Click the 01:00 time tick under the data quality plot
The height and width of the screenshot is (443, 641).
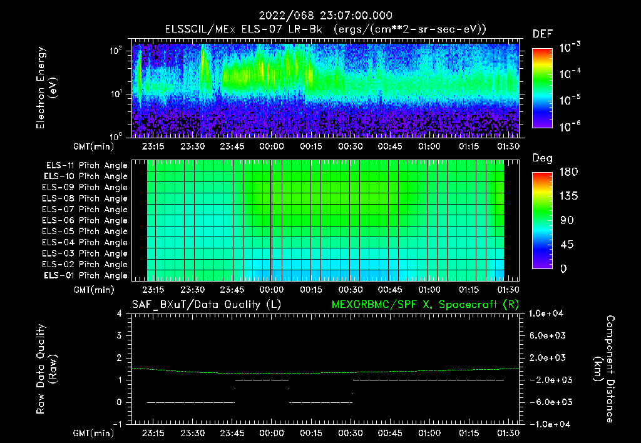[429, 433]
